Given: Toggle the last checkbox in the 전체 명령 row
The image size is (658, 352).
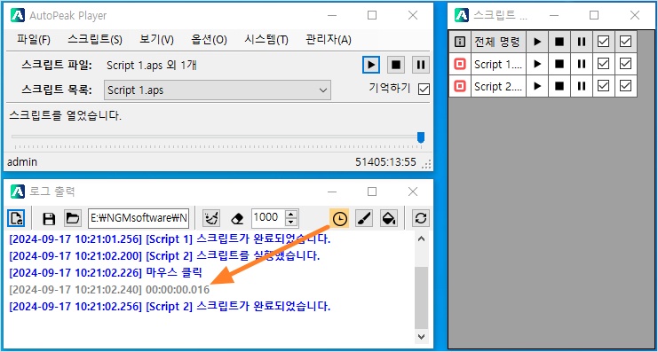Looking at the screenshot, I should click(x=626, y=42).
